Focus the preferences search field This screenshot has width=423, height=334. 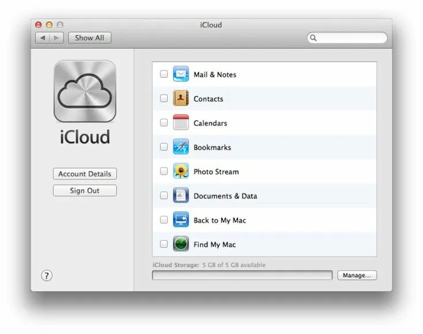(x=347, y=38)
